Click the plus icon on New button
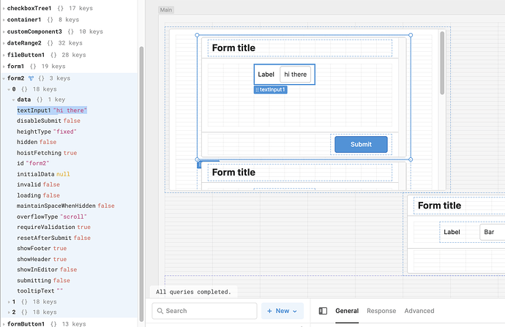Screen dimensions: 505x327 pos(269,311)
